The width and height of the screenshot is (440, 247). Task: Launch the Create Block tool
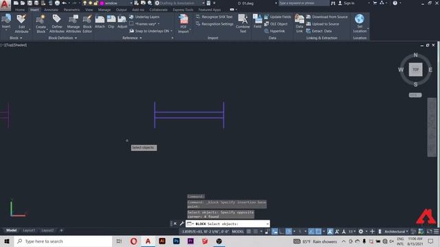coord(41,24)
